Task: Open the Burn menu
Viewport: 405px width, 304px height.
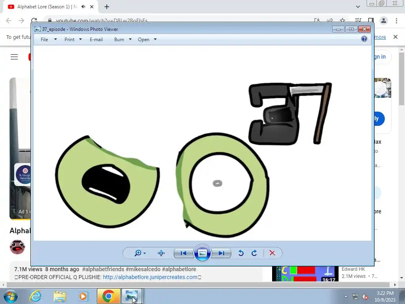Action: pos(119,40)
